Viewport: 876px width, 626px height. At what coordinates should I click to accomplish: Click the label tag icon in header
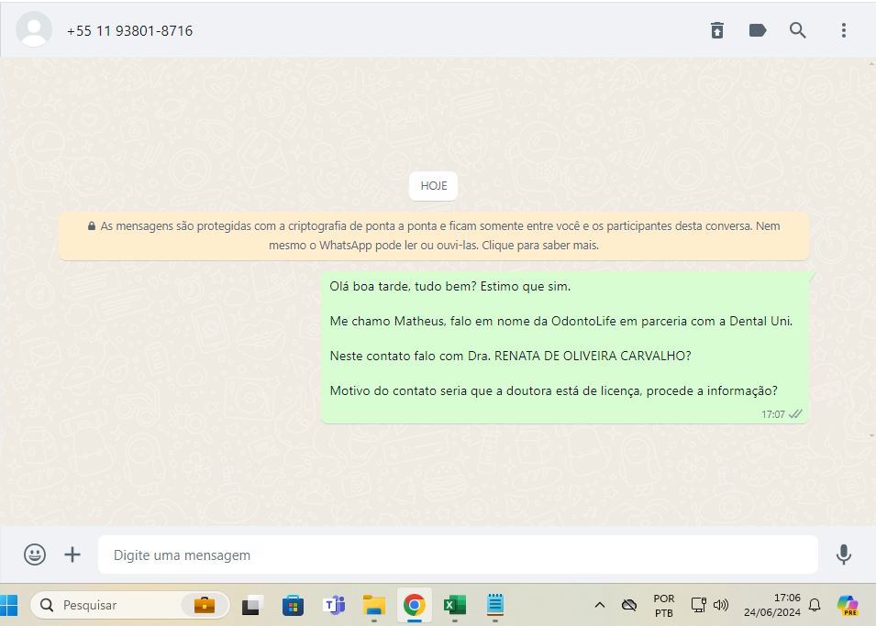758,30
